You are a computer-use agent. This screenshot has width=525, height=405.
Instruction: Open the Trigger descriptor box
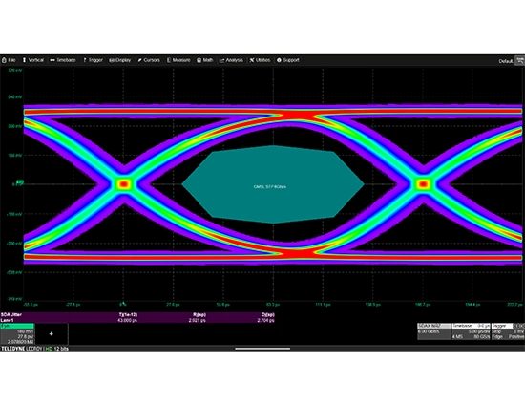[x=508, y=331]
